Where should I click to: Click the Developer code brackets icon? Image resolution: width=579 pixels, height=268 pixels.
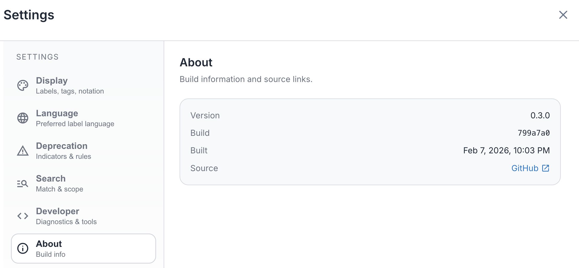pos(23,216)
